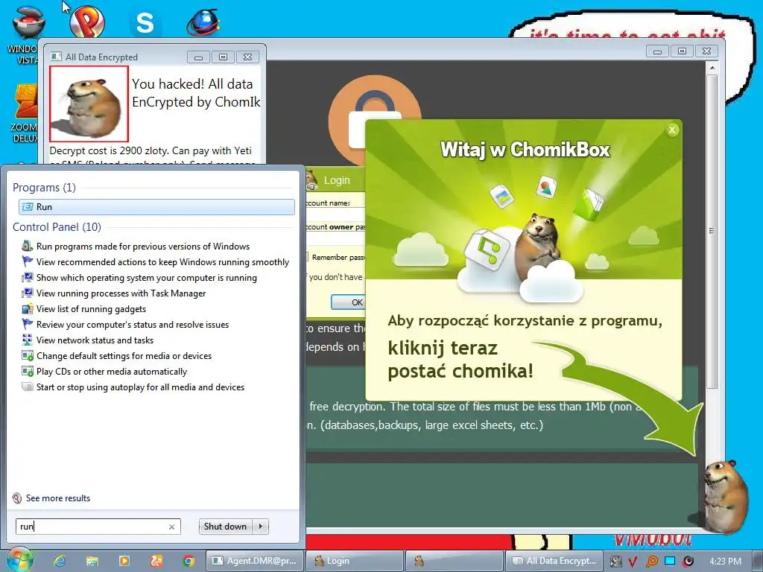
Task: Open the blue globe desktop icon
Action: coord(203,22)
